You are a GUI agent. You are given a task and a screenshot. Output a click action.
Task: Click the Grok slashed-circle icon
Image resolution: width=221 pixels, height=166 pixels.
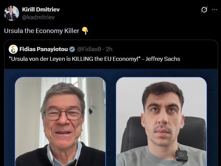204,10
